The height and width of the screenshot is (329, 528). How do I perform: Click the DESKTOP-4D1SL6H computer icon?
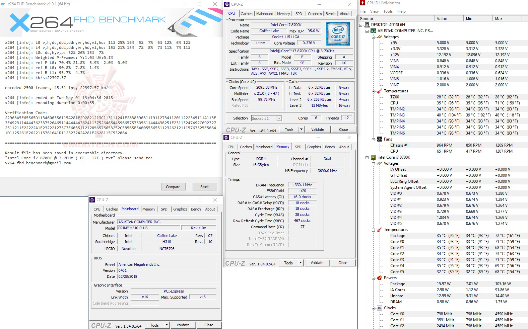tap(367, 25)
